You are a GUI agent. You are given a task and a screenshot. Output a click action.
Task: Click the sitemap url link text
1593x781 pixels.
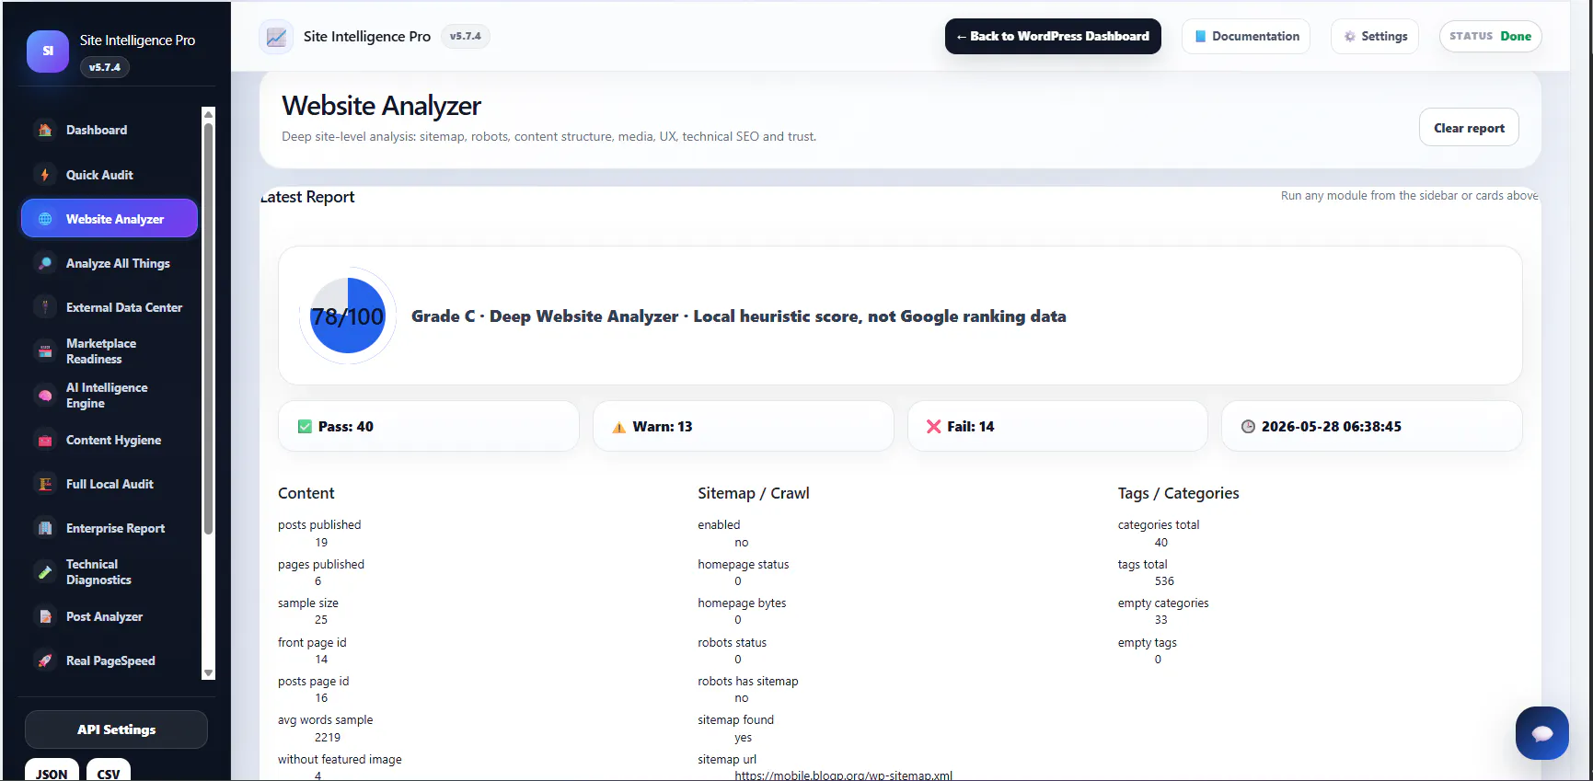click(843, 775)
